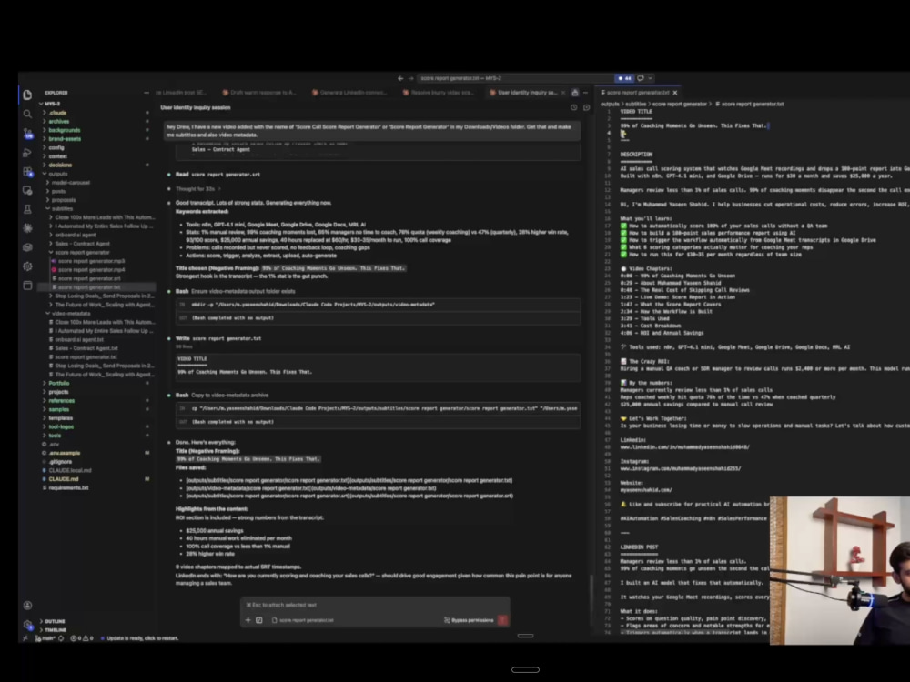
Task: Click the session history clock icon
Action: coord(573,108)
